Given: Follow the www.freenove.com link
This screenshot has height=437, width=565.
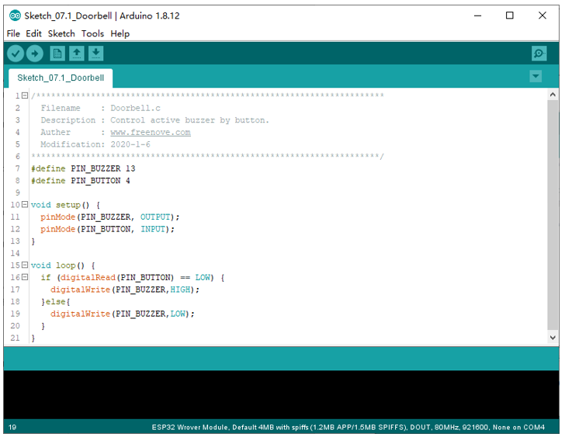Looking at the screenshot, I should point(151,132).
